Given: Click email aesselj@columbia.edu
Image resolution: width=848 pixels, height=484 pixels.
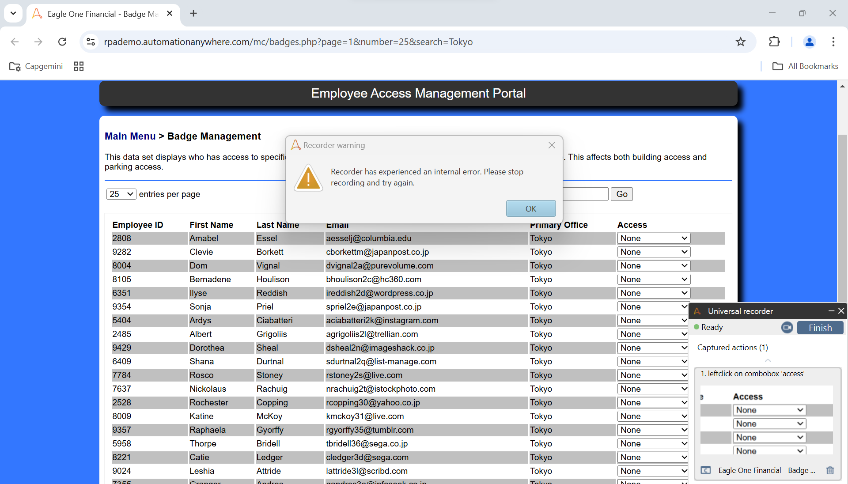Looking at the screenshot, I should [x=369, y=238].
